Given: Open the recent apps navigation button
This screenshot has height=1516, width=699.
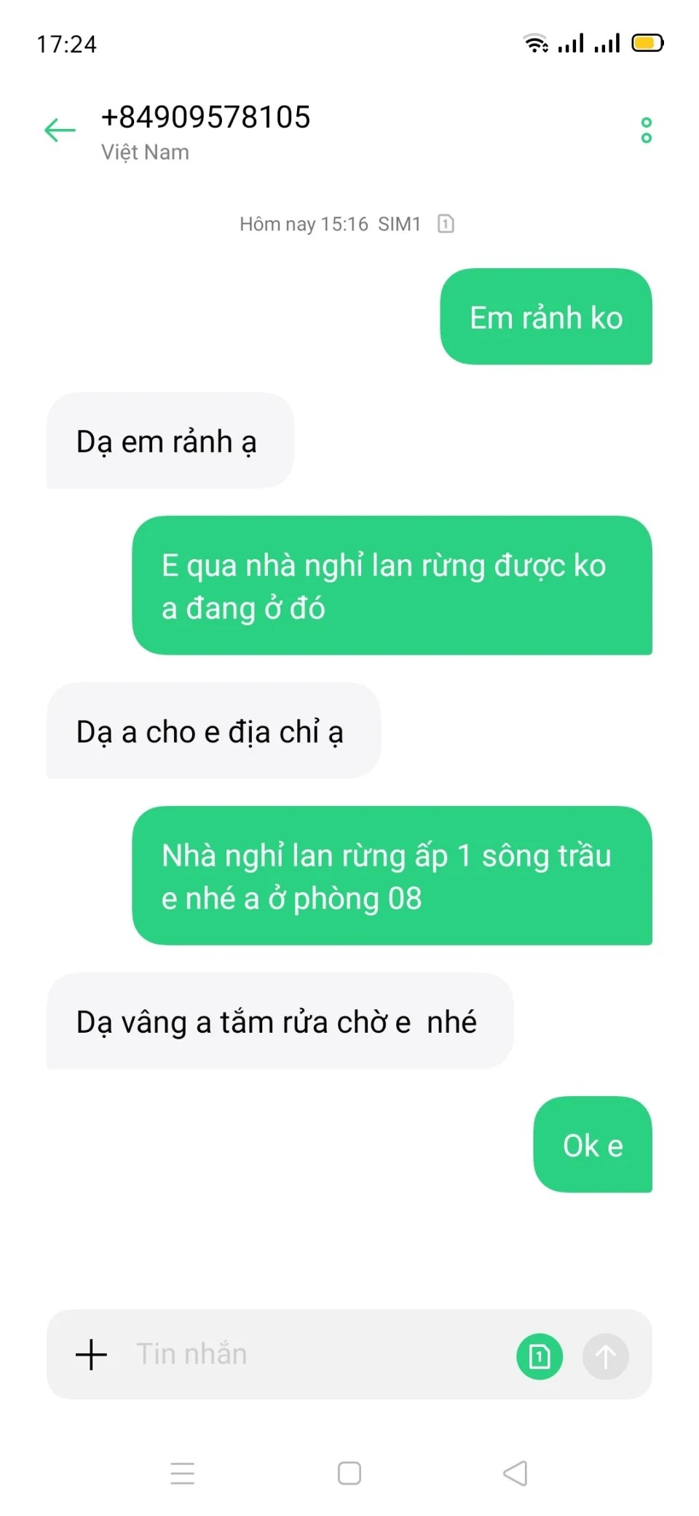Looking at the screenshot, I should tap(182, 1473).
